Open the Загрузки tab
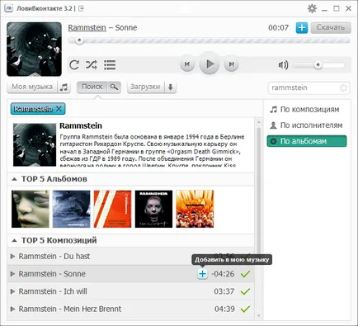Viewport: 358px width, 326px height. click(x=145, y=87)
